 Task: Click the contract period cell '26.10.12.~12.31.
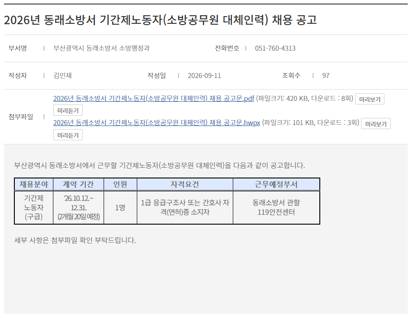point(78,208)
